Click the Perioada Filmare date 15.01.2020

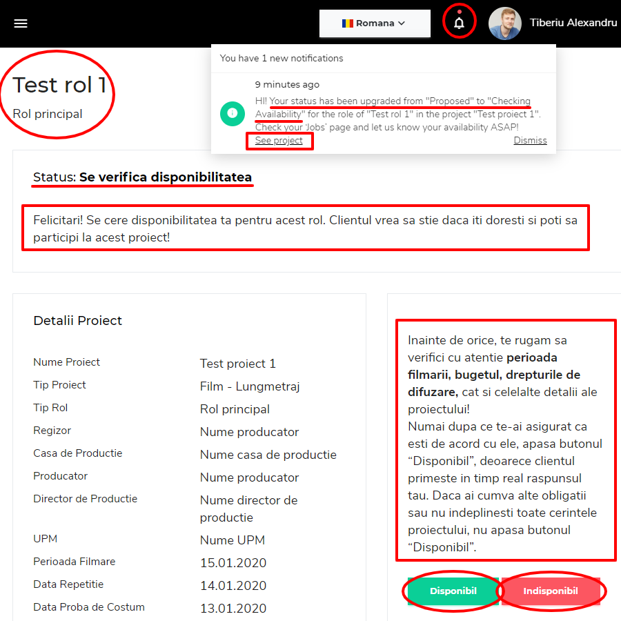[x=233, y=562]
